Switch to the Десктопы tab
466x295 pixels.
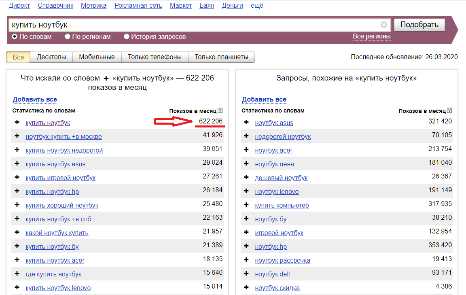coord(51,57)
